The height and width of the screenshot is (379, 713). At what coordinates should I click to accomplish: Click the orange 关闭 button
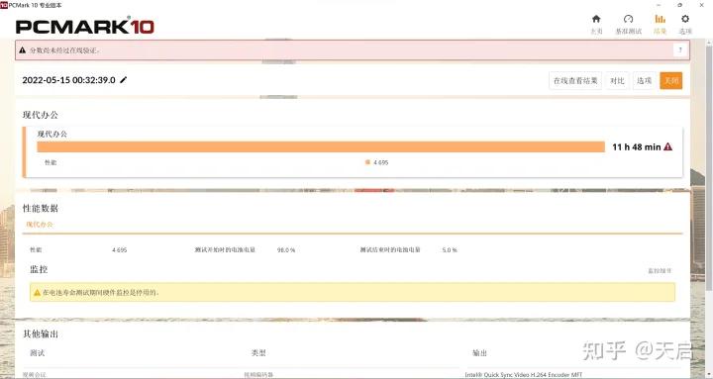tap(671, 81)
